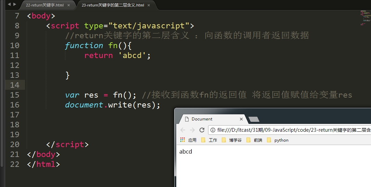
Task: Click line number 22 in the gutter
Action: click(15, 164)
